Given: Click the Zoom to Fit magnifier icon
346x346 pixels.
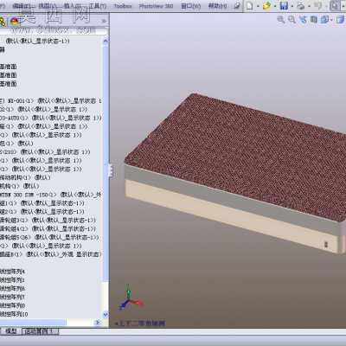Looking at the screenshot, I should (x=281, y=20).
